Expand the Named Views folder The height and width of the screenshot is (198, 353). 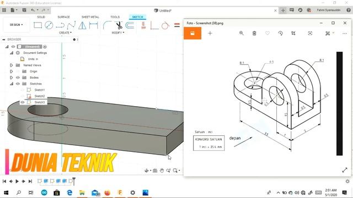tap(11, 65)
